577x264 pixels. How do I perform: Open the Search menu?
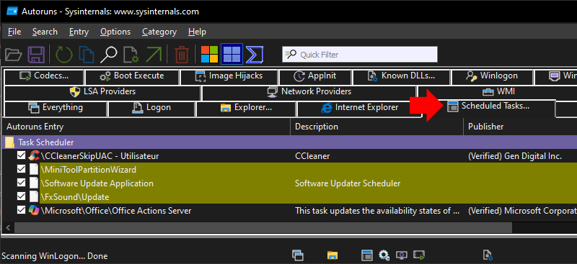click(x=45, y=32)
